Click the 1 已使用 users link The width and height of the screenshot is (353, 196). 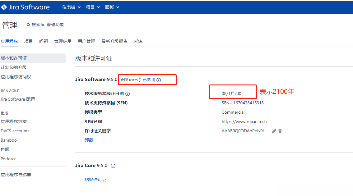148,80
